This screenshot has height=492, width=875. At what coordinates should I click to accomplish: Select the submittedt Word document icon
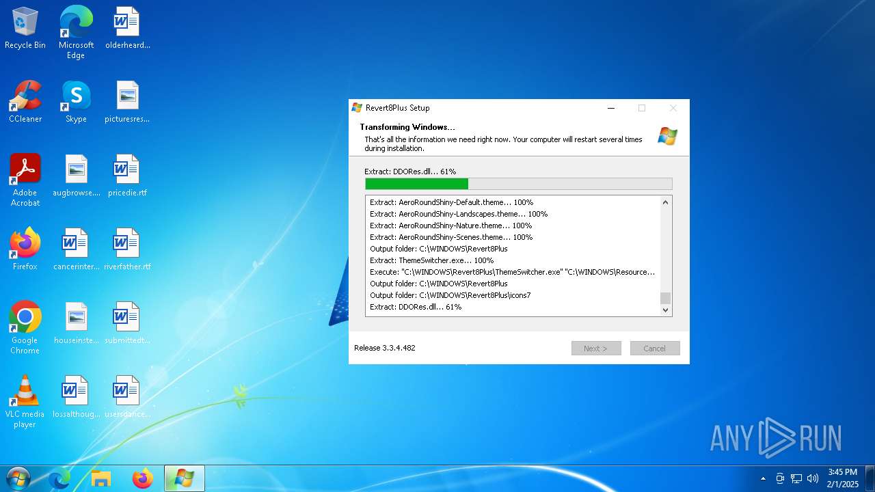coord(127,323)
